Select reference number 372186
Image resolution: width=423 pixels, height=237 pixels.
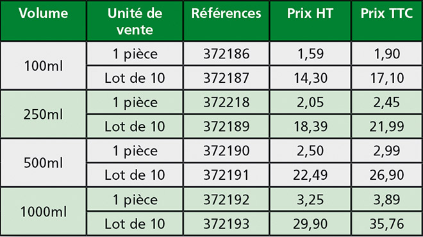tap(226, 53)
